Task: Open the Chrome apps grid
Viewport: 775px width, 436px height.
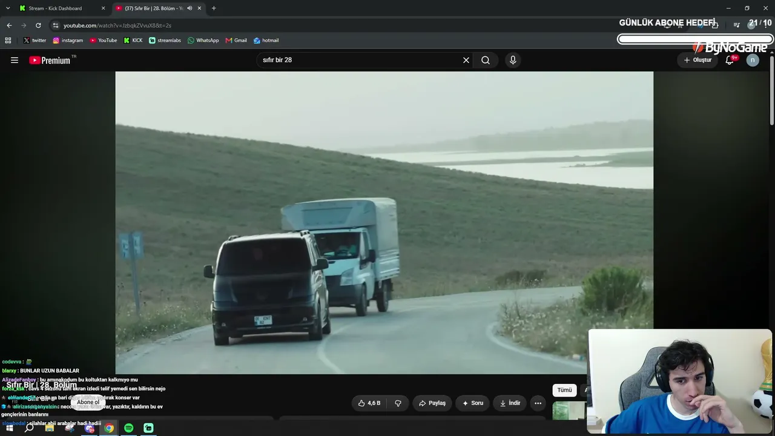Action: tap(8, 41)
